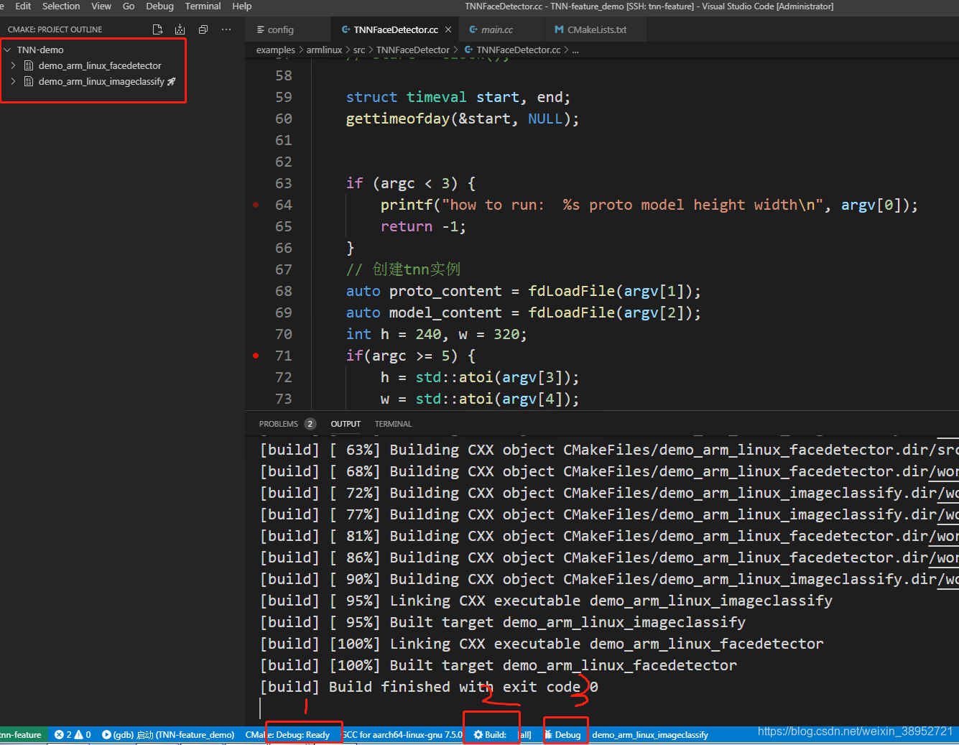This screenshot has width=959, height=745.
Task: Click the rocket launch-target icon on imageclassify row
Action: [x=171, y=81]
